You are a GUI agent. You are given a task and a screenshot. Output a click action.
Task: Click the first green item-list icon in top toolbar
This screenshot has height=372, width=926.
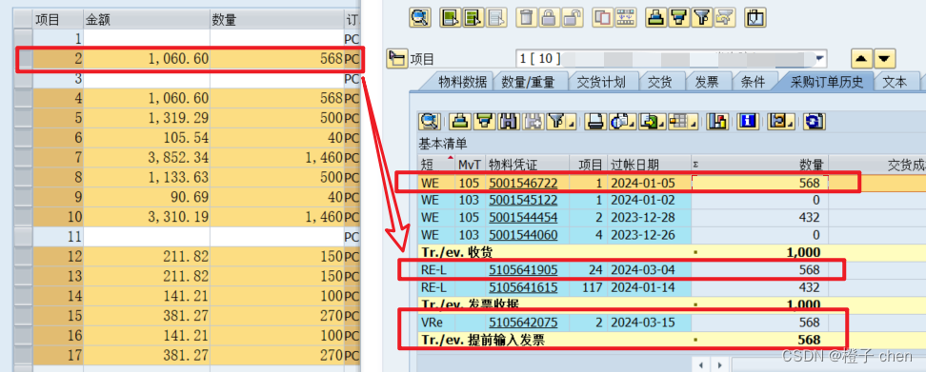pyautogui.click(x=451, y=18)
